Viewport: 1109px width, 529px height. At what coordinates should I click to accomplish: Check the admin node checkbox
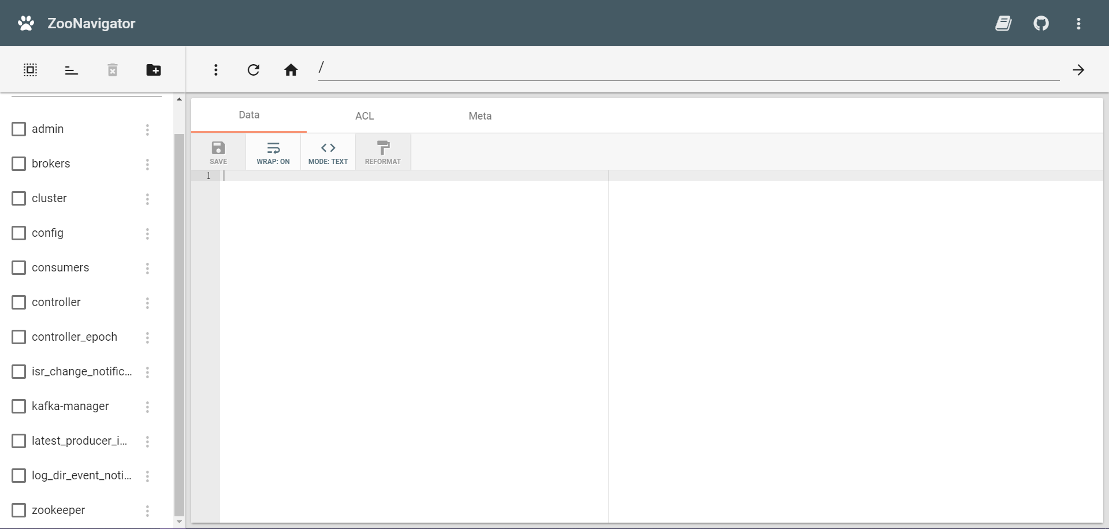click(18, 129)
